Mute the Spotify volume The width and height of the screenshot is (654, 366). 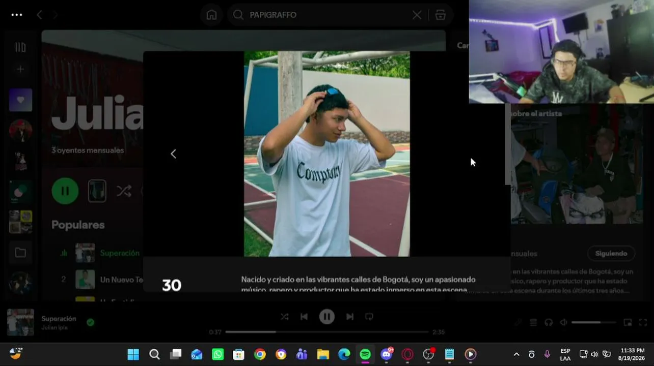tap(563, 322)
